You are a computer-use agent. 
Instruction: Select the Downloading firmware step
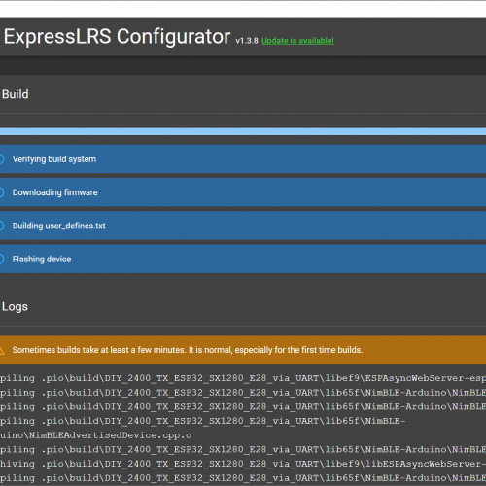(243, 192)
